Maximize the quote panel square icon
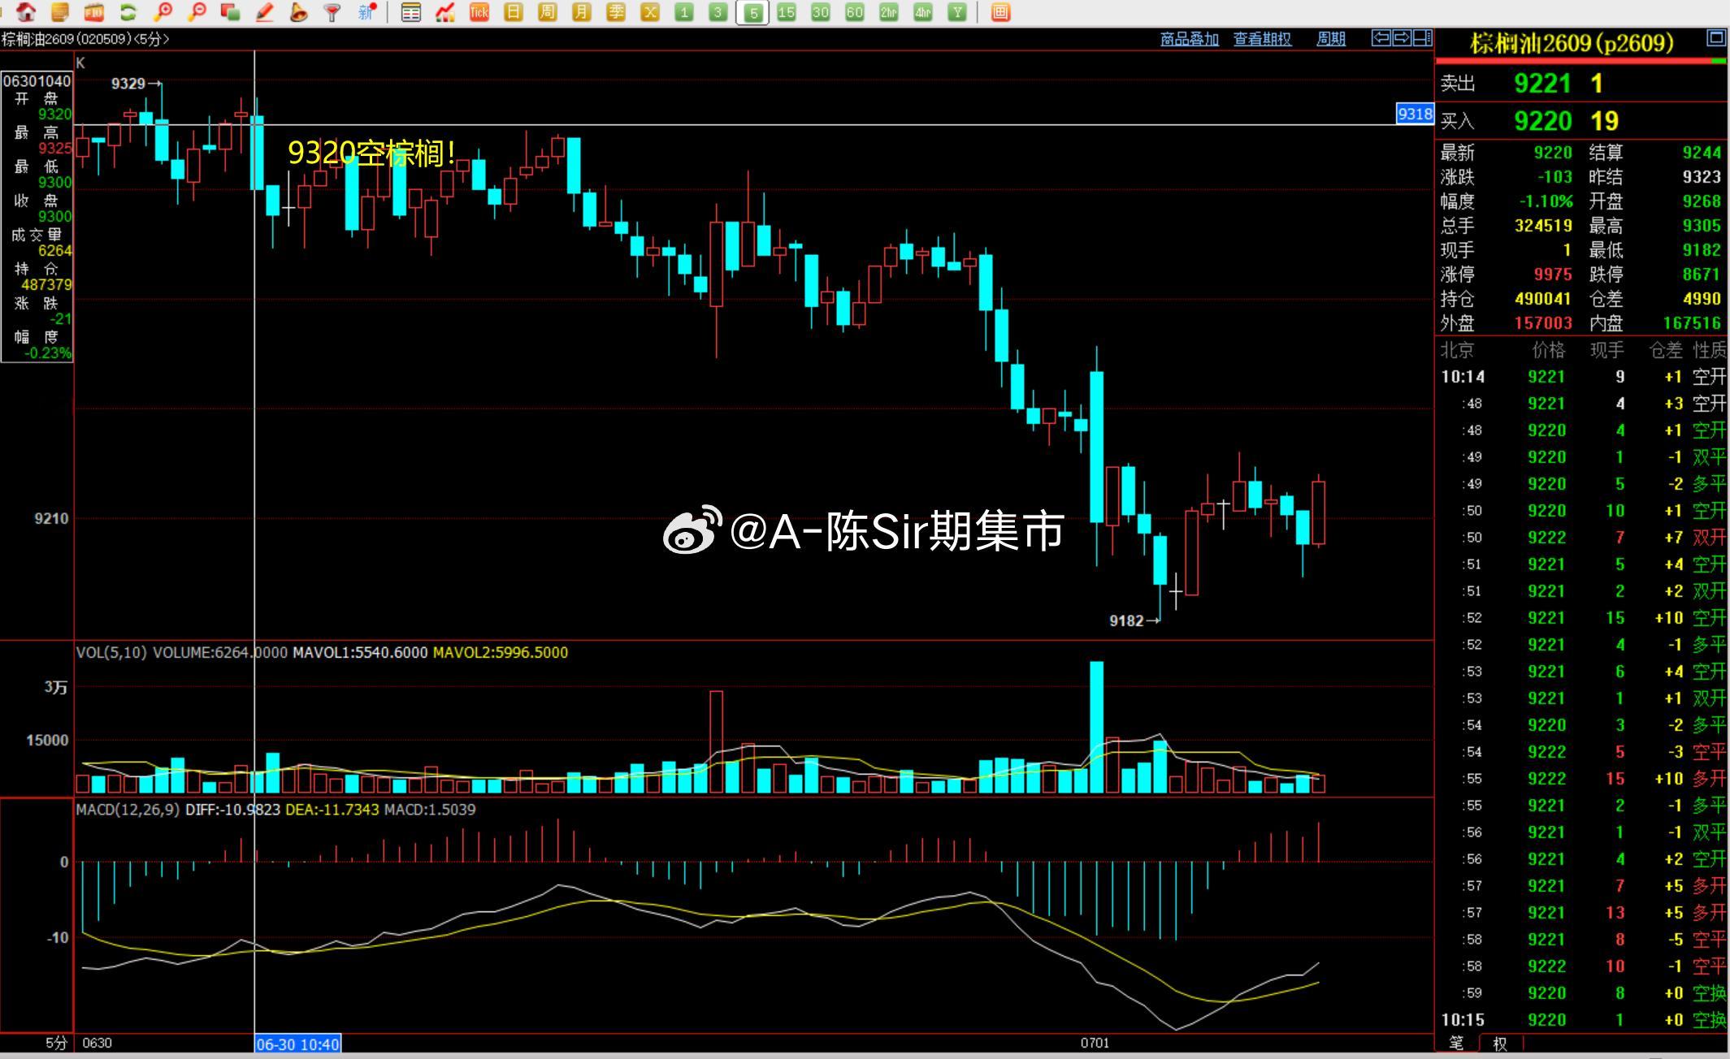This screenshot has width=1730, height=1059. pos(1715,38)
